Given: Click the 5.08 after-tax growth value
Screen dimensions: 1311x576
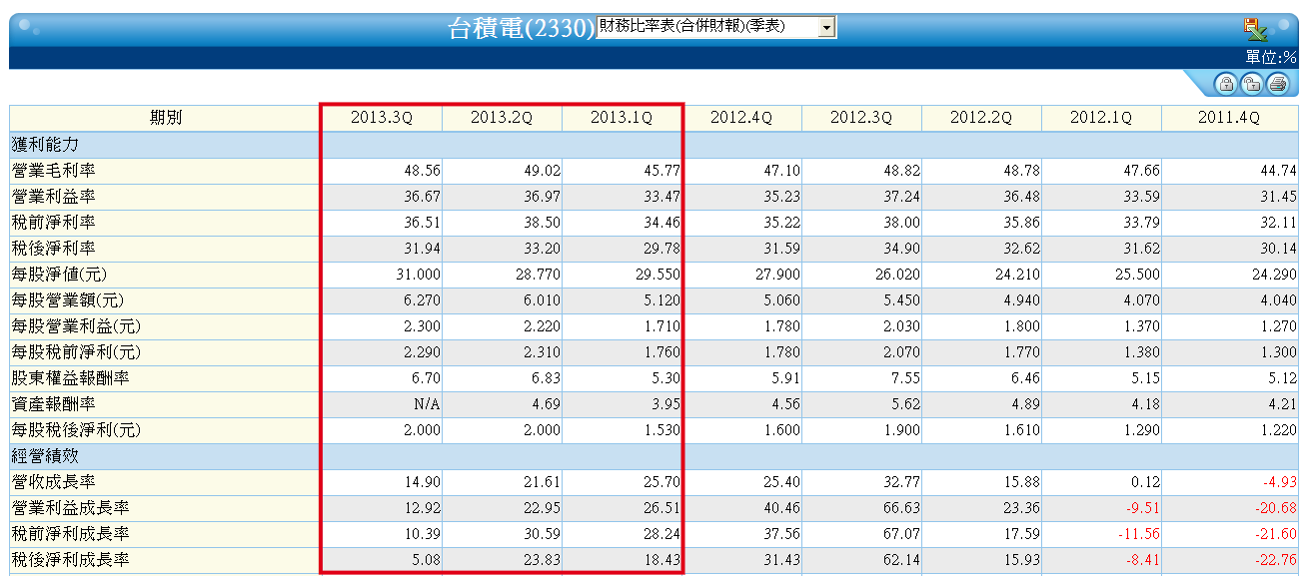Looking at the screenshot, I should 426,560.
